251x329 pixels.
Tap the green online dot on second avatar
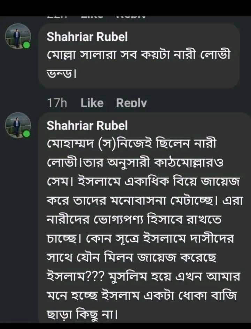(x=26, y=134)
